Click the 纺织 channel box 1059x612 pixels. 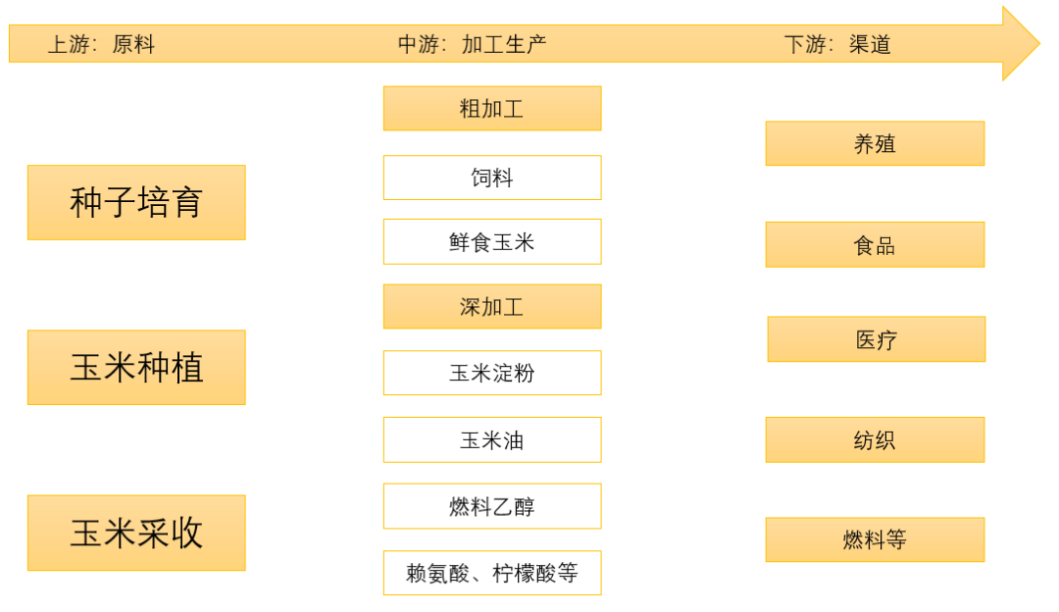[875, 439]
